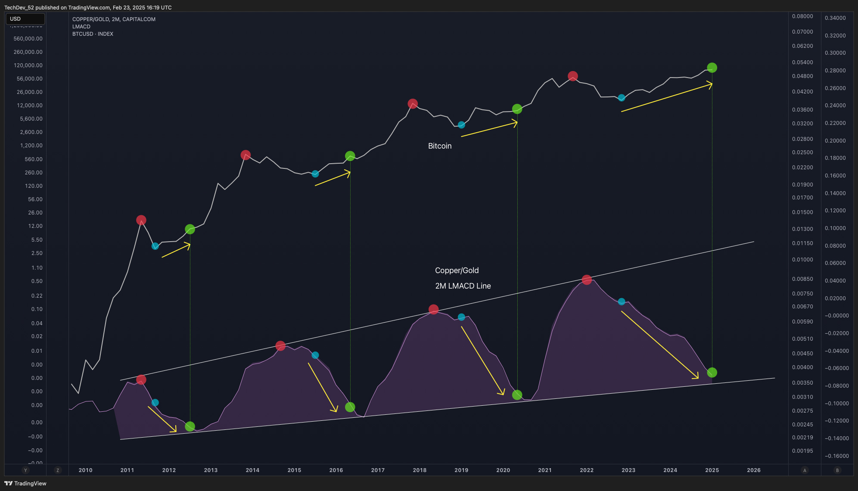
Task: Click the B scale button at the bottom right
Action: [x=837, y=470]
